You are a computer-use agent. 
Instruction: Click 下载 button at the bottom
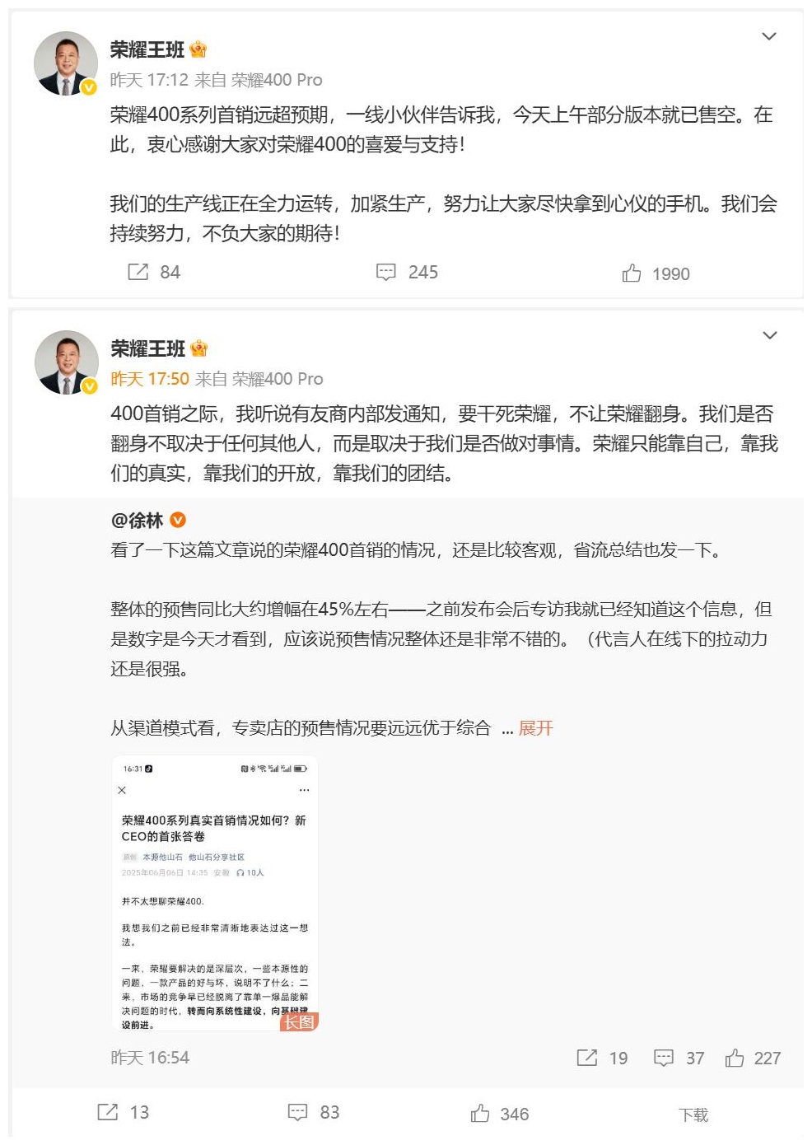[693, 1115]
